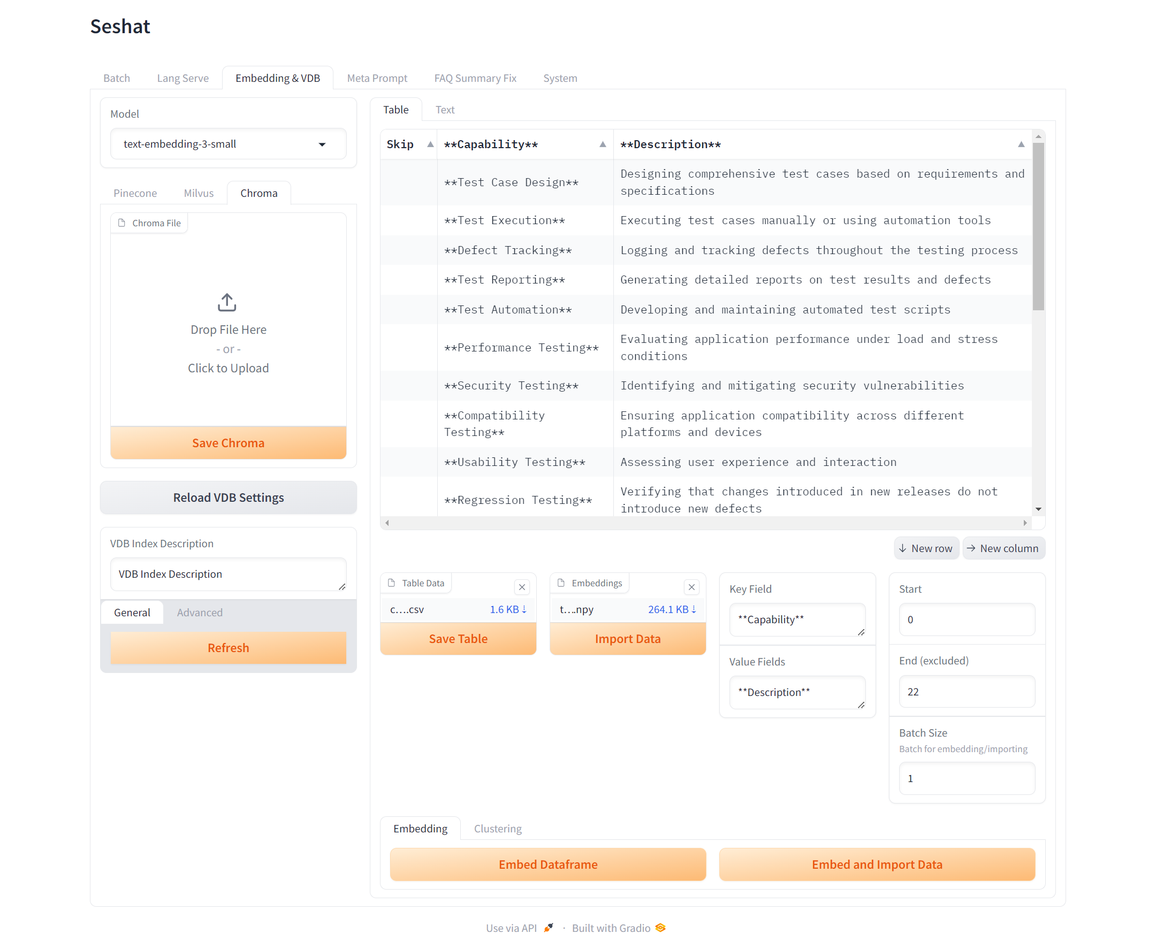
Task: Toggle the Pinecone VDB option
Action: point(134,192)
